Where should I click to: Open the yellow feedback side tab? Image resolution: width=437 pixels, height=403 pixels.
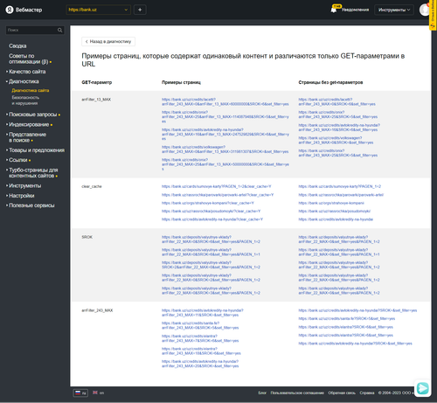click(x=433, y=15)
